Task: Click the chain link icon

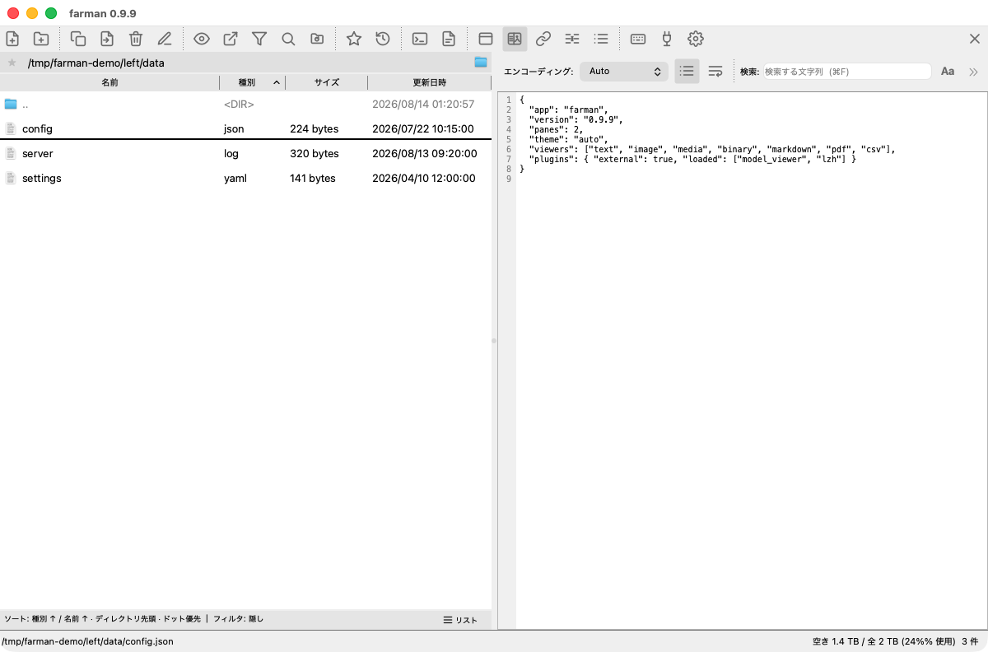Action: (543, 39)
